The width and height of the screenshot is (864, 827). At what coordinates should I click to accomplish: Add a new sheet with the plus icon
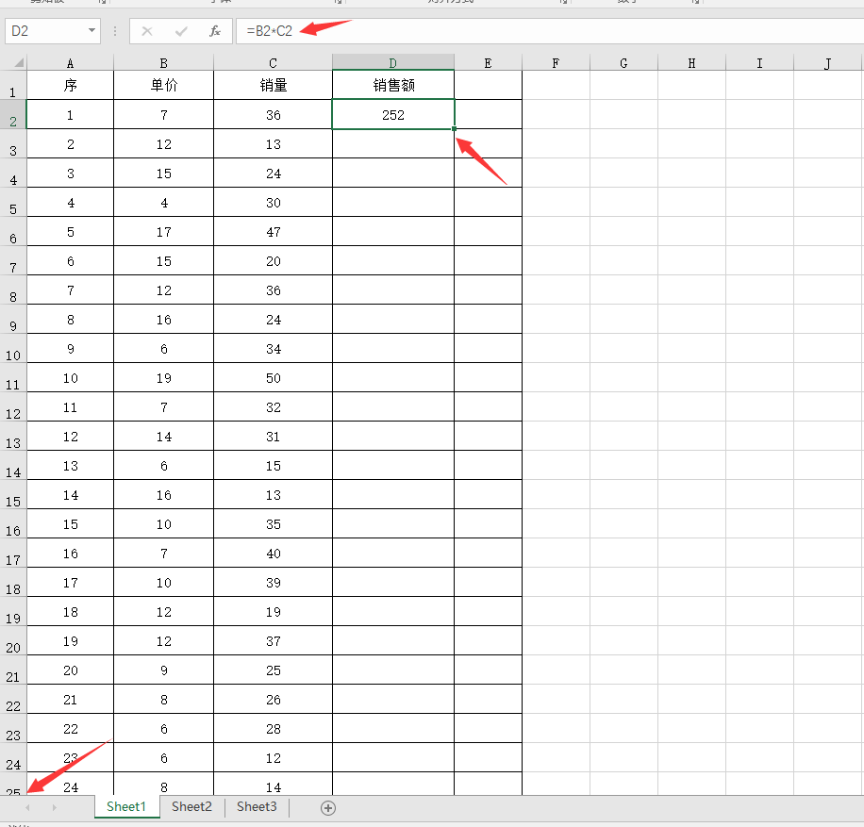(328, 808)
